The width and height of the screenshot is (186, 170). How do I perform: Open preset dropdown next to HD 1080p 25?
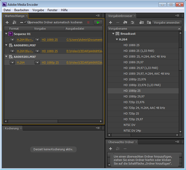(x=37, y=62)
